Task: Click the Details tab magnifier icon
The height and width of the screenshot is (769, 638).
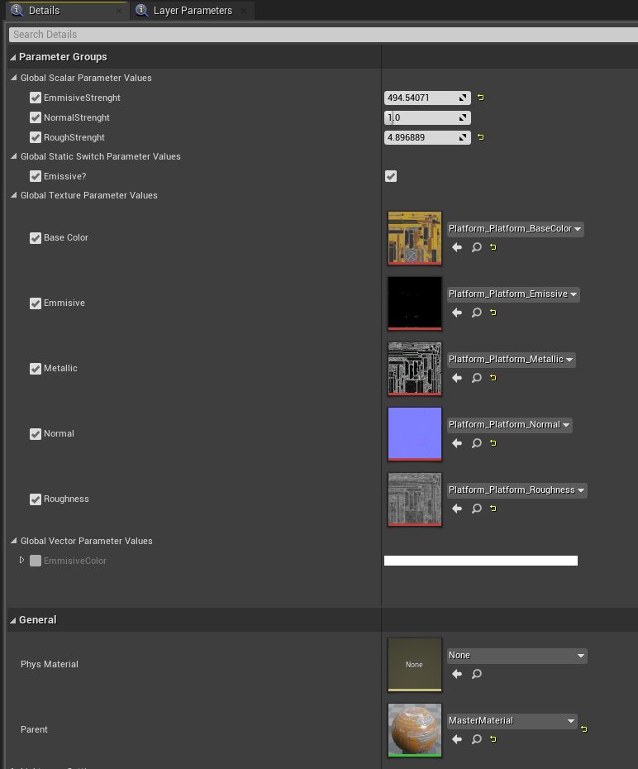Action: point(17,10)
